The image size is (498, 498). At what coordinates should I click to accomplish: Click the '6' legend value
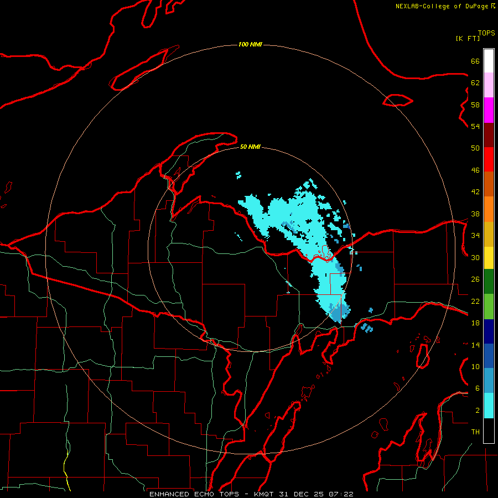[478, 388]
